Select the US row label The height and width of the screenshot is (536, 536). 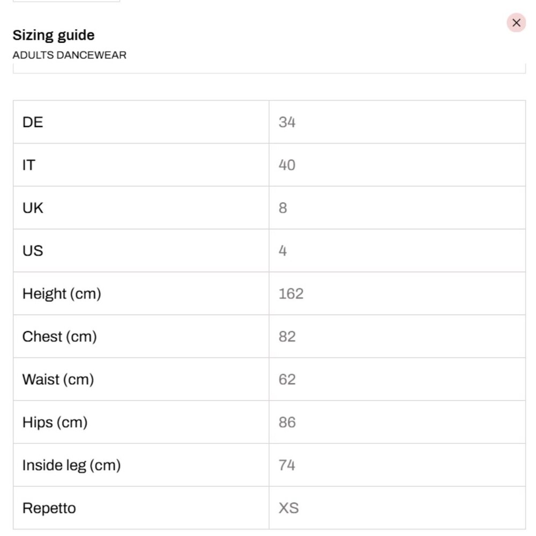(33, 250)
